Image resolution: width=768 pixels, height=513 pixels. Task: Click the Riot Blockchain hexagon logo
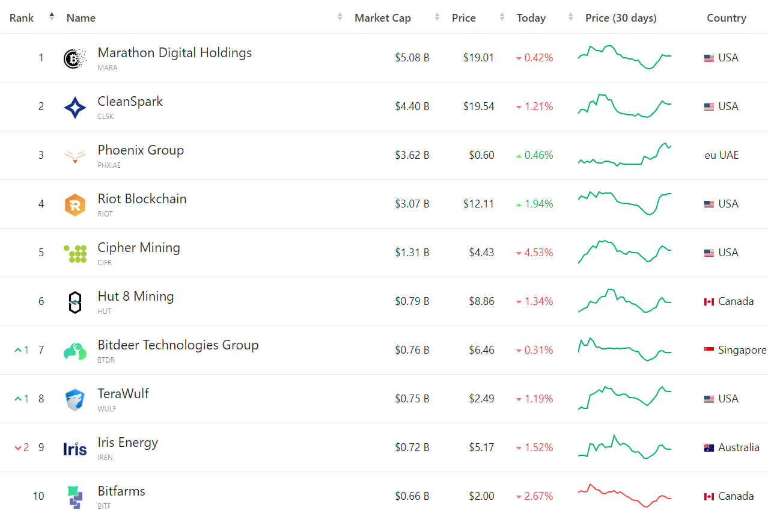(75, 205)
